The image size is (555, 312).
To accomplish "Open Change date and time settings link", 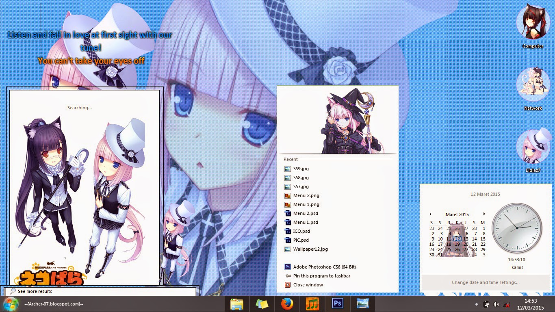I will pyautogui.click(x=486, y=282).
